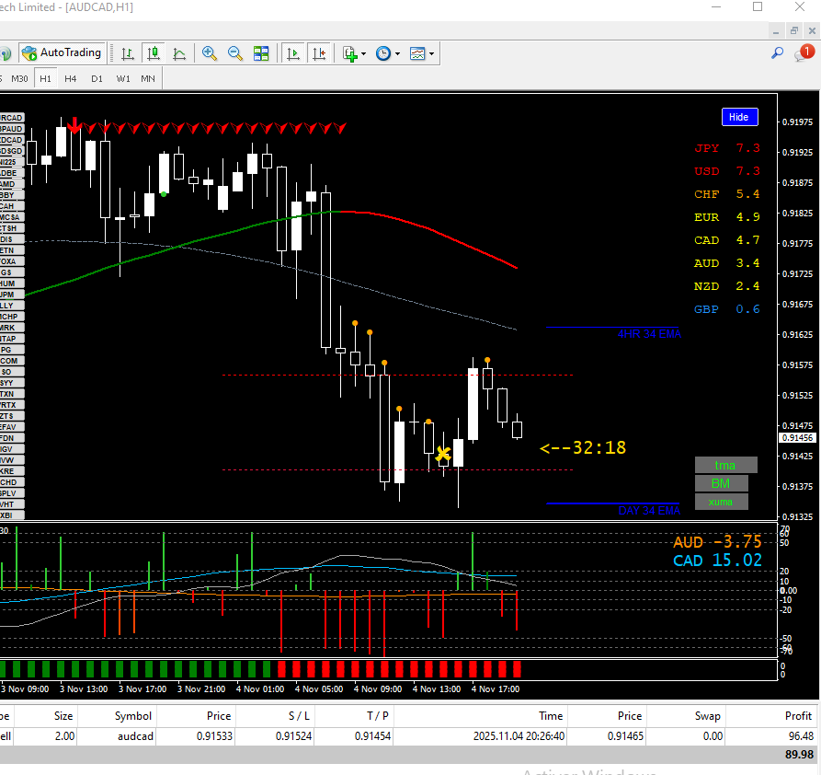Zoom out of the chart
This screenshot has height=775, width=821.
click(x=235, y=53)
